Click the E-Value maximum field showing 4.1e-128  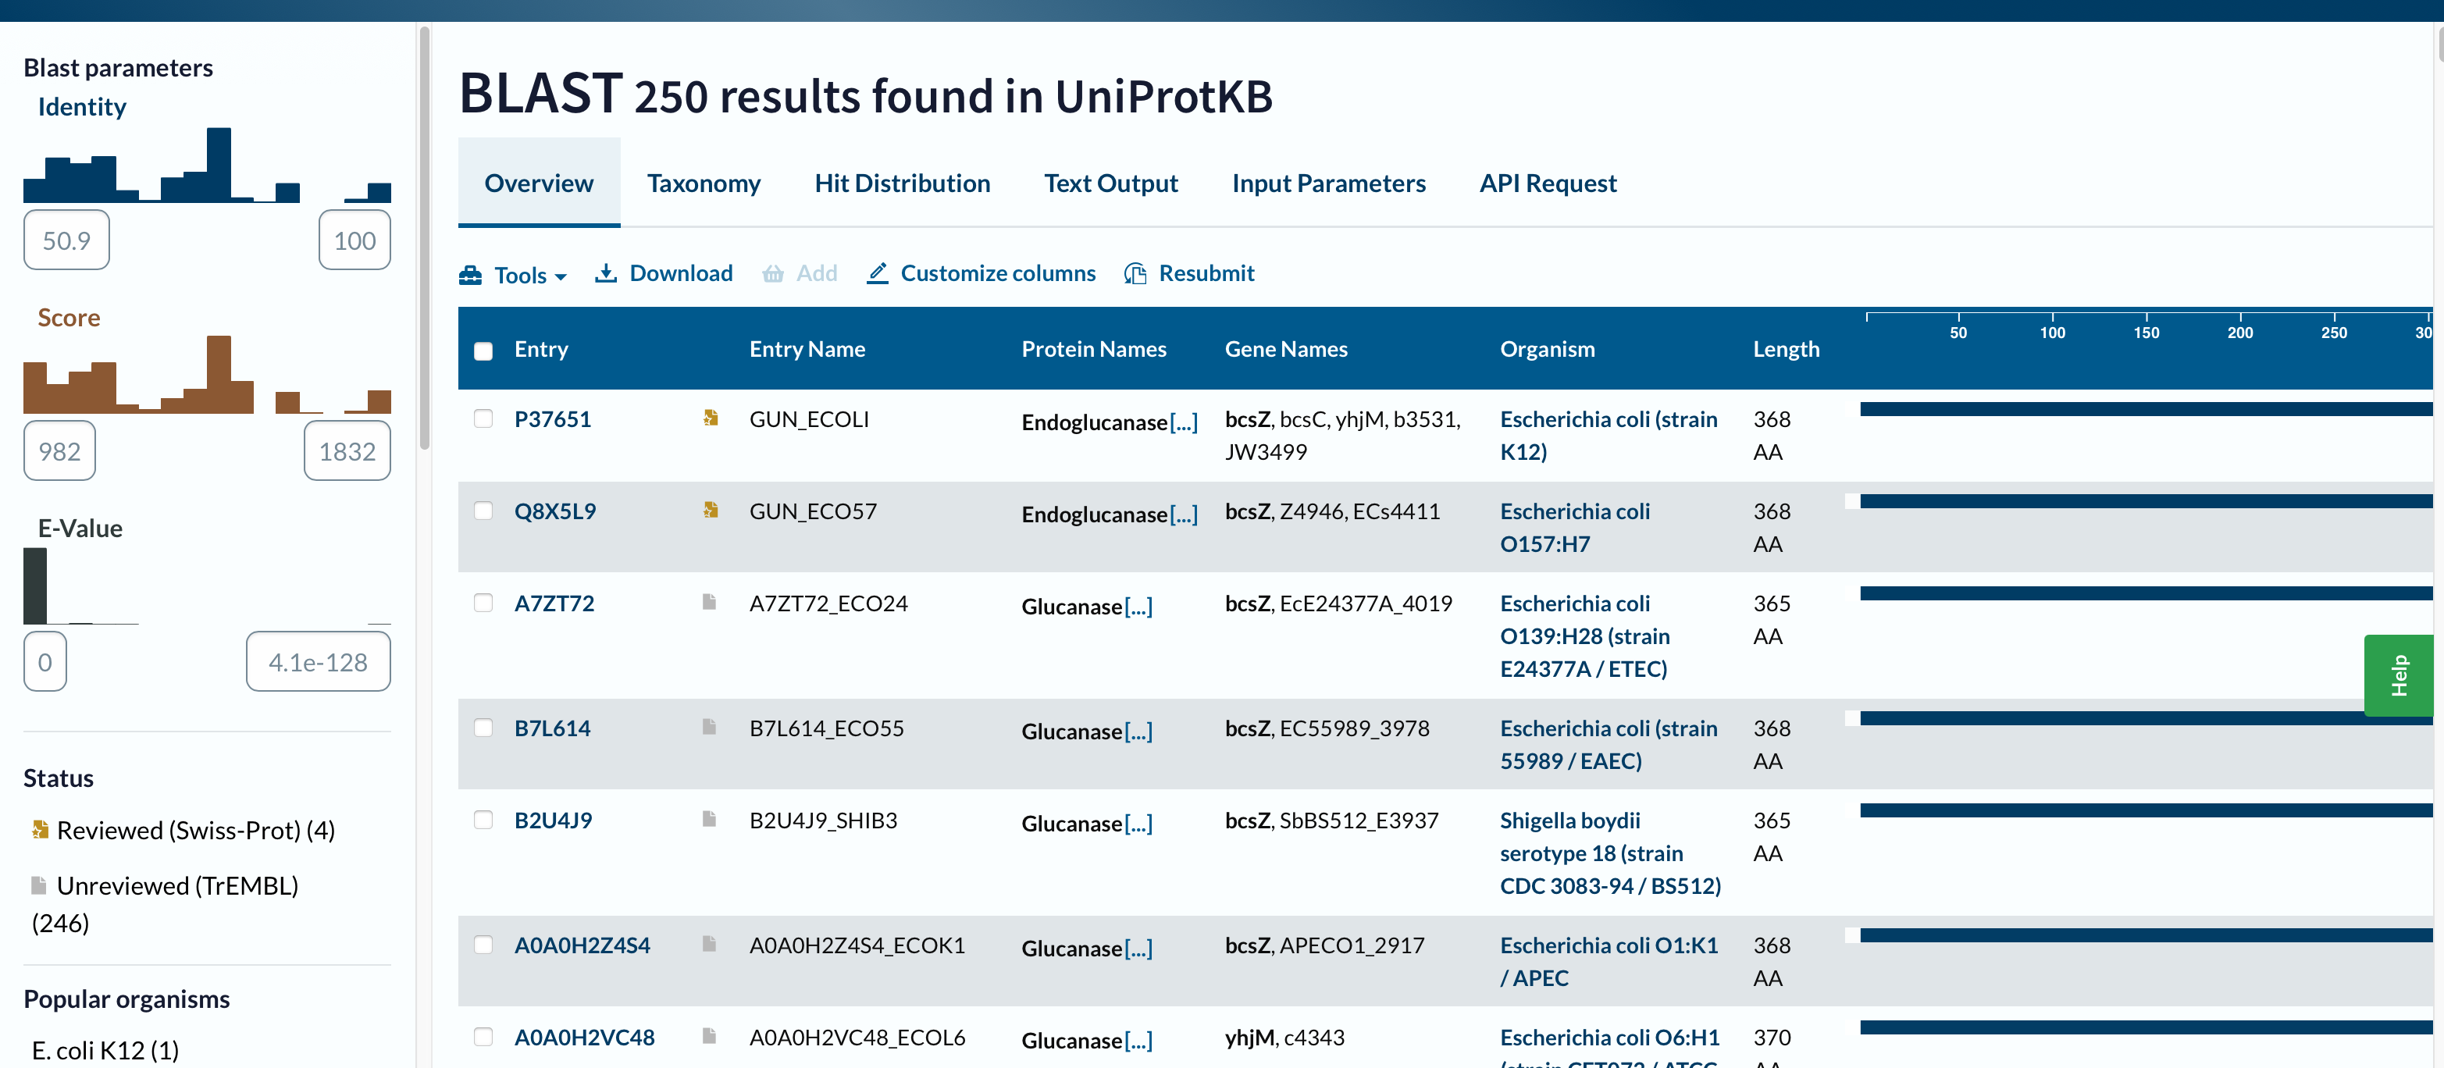318,661
